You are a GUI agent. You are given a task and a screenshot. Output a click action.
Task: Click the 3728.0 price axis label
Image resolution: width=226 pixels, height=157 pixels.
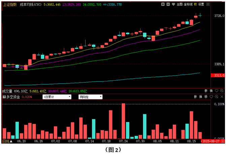point(219,16)
